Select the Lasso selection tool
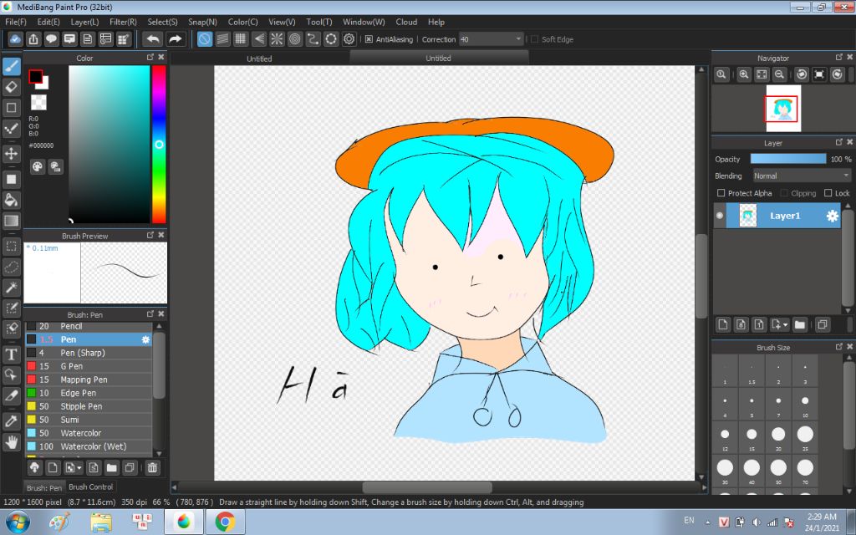856x535 pixels. click(x=12, y=267)
